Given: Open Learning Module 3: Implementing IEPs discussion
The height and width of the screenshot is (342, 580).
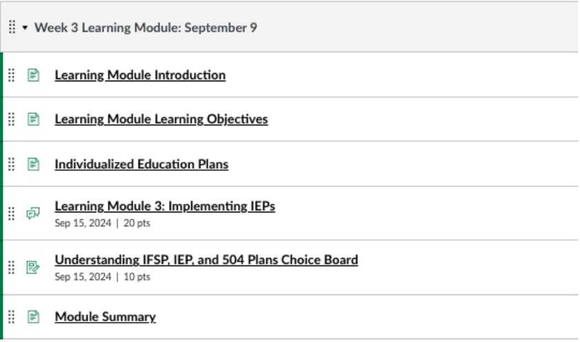Looking at the screenshot, I should [165, 206].
